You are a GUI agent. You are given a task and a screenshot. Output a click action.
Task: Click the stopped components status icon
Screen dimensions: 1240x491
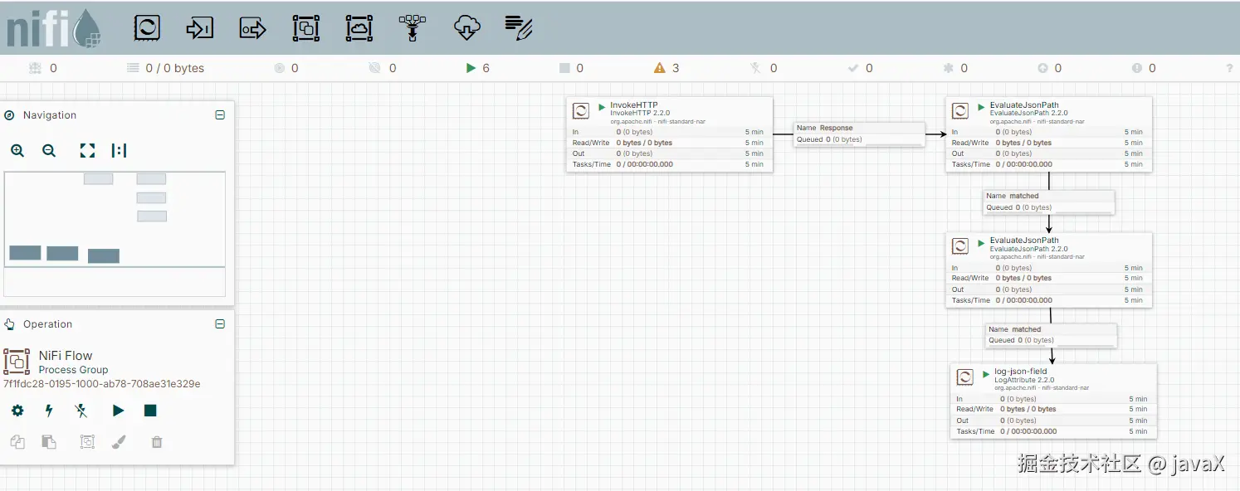[564, 68]
